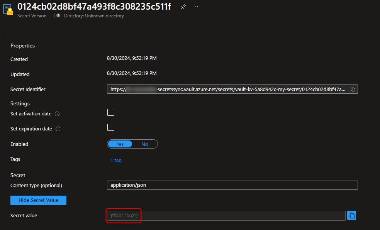Click the Secret Version label
Image resolution: width=380 pixels, height=230 pixels.
(32, 15)
